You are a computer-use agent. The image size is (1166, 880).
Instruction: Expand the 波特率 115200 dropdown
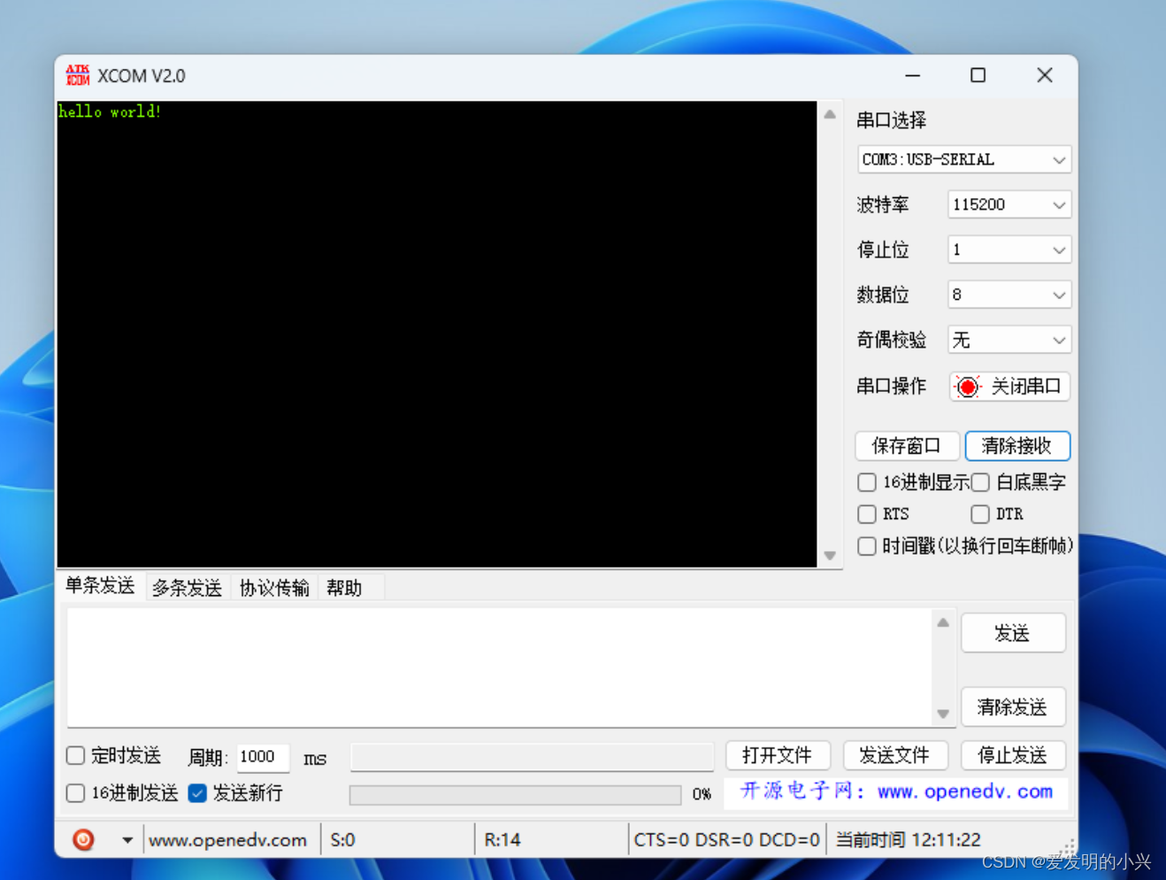(x=1009, y=205)
